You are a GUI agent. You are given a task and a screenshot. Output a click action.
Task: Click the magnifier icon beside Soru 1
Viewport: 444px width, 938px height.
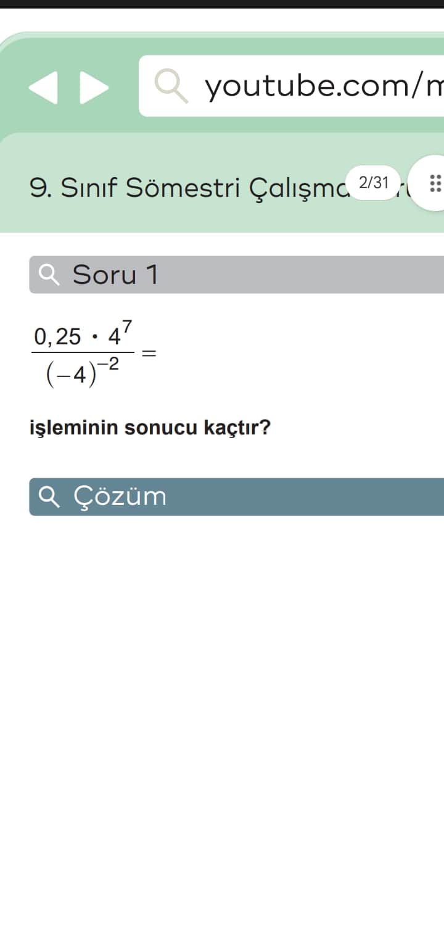tap(49, 275)
